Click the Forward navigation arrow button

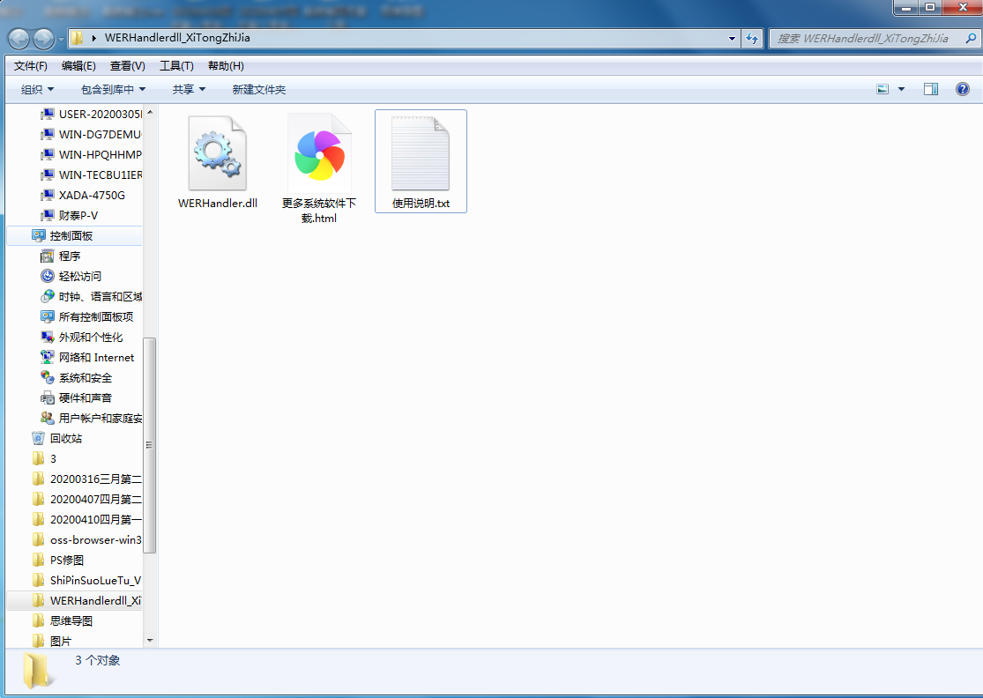click(43, 39)
